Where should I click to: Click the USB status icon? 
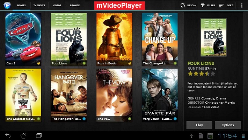191,136
